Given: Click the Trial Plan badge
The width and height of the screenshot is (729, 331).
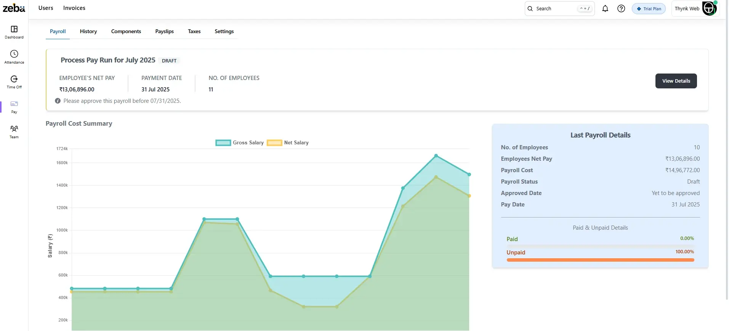Looking at the screenshot, I should [x=649, y=9].
